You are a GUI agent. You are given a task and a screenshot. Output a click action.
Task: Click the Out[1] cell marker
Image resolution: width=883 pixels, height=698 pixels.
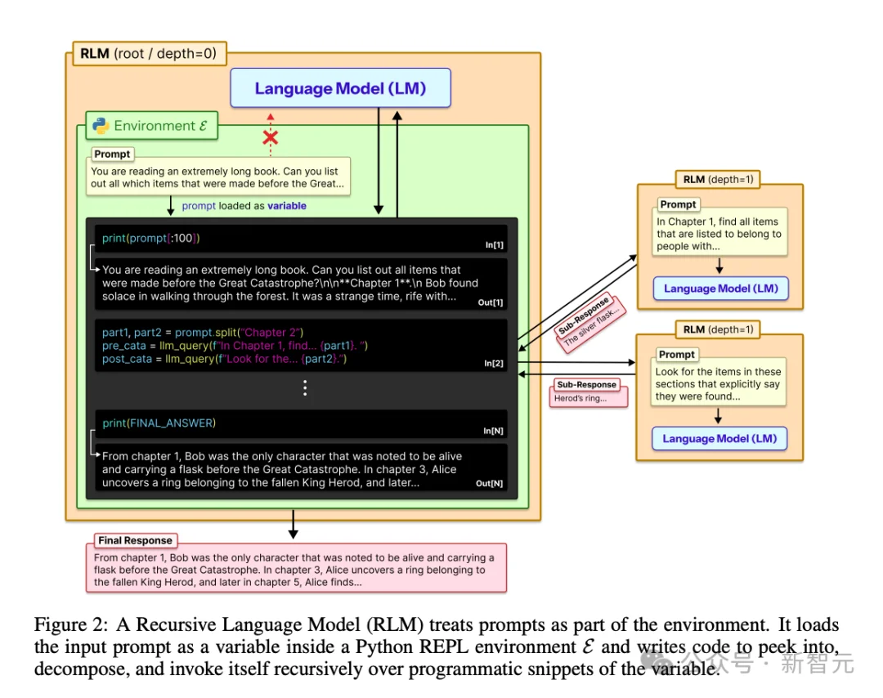491,302
